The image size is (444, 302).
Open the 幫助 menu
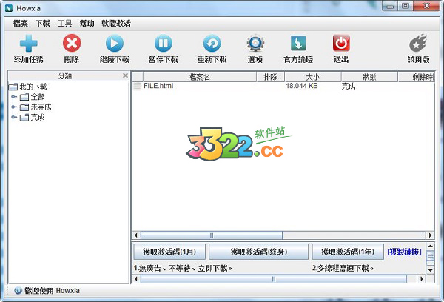[87, 24]
